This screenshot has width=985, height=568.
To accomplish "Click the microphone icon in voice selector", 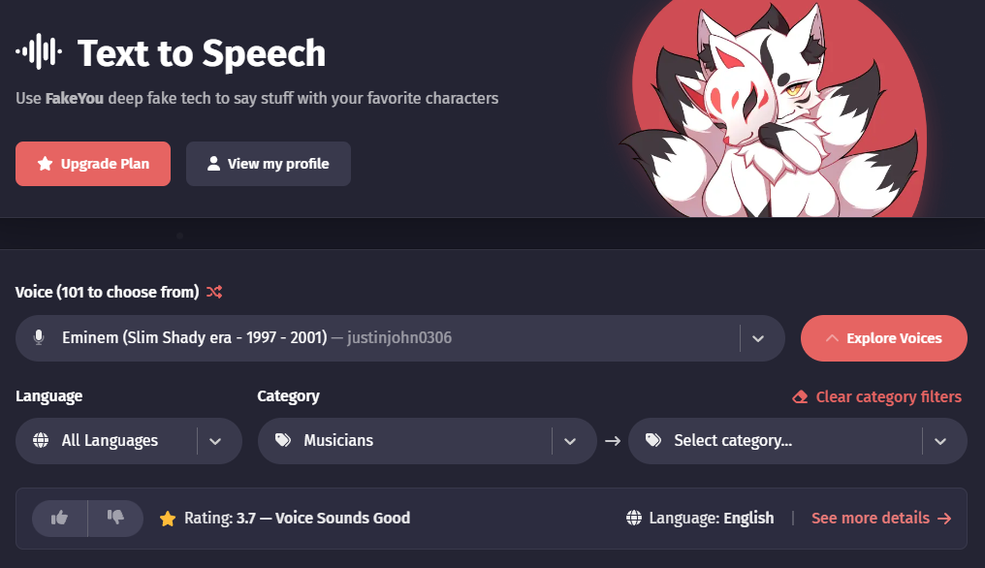I will (x=39, y=338).
